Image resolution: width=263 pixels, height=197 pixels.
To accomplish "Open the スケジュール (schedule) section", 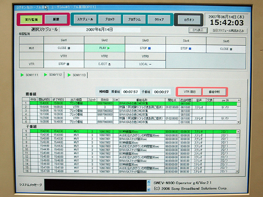I will [85, 19].
